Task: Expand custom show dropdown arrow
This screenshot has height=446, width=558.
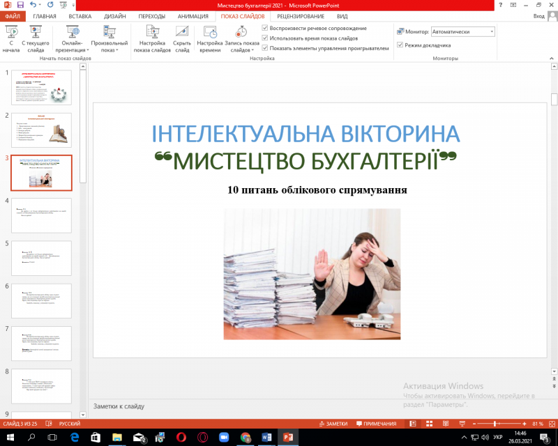Action: click(117, 50)
